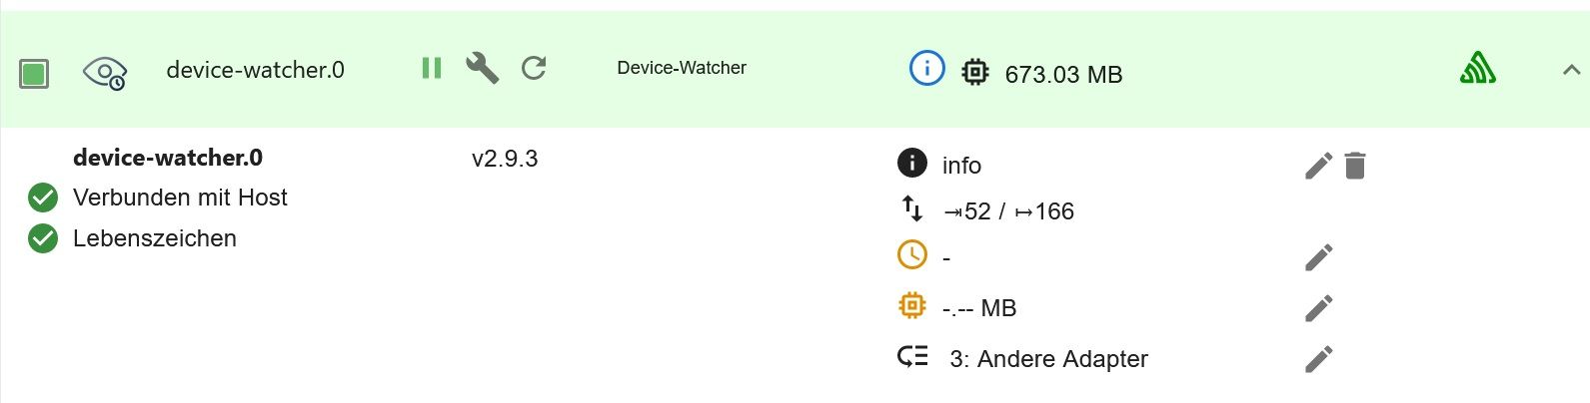Restart the device-watcher.0 instance
This screenshot has height=403, width=1590.
click(x=534, y=68)
